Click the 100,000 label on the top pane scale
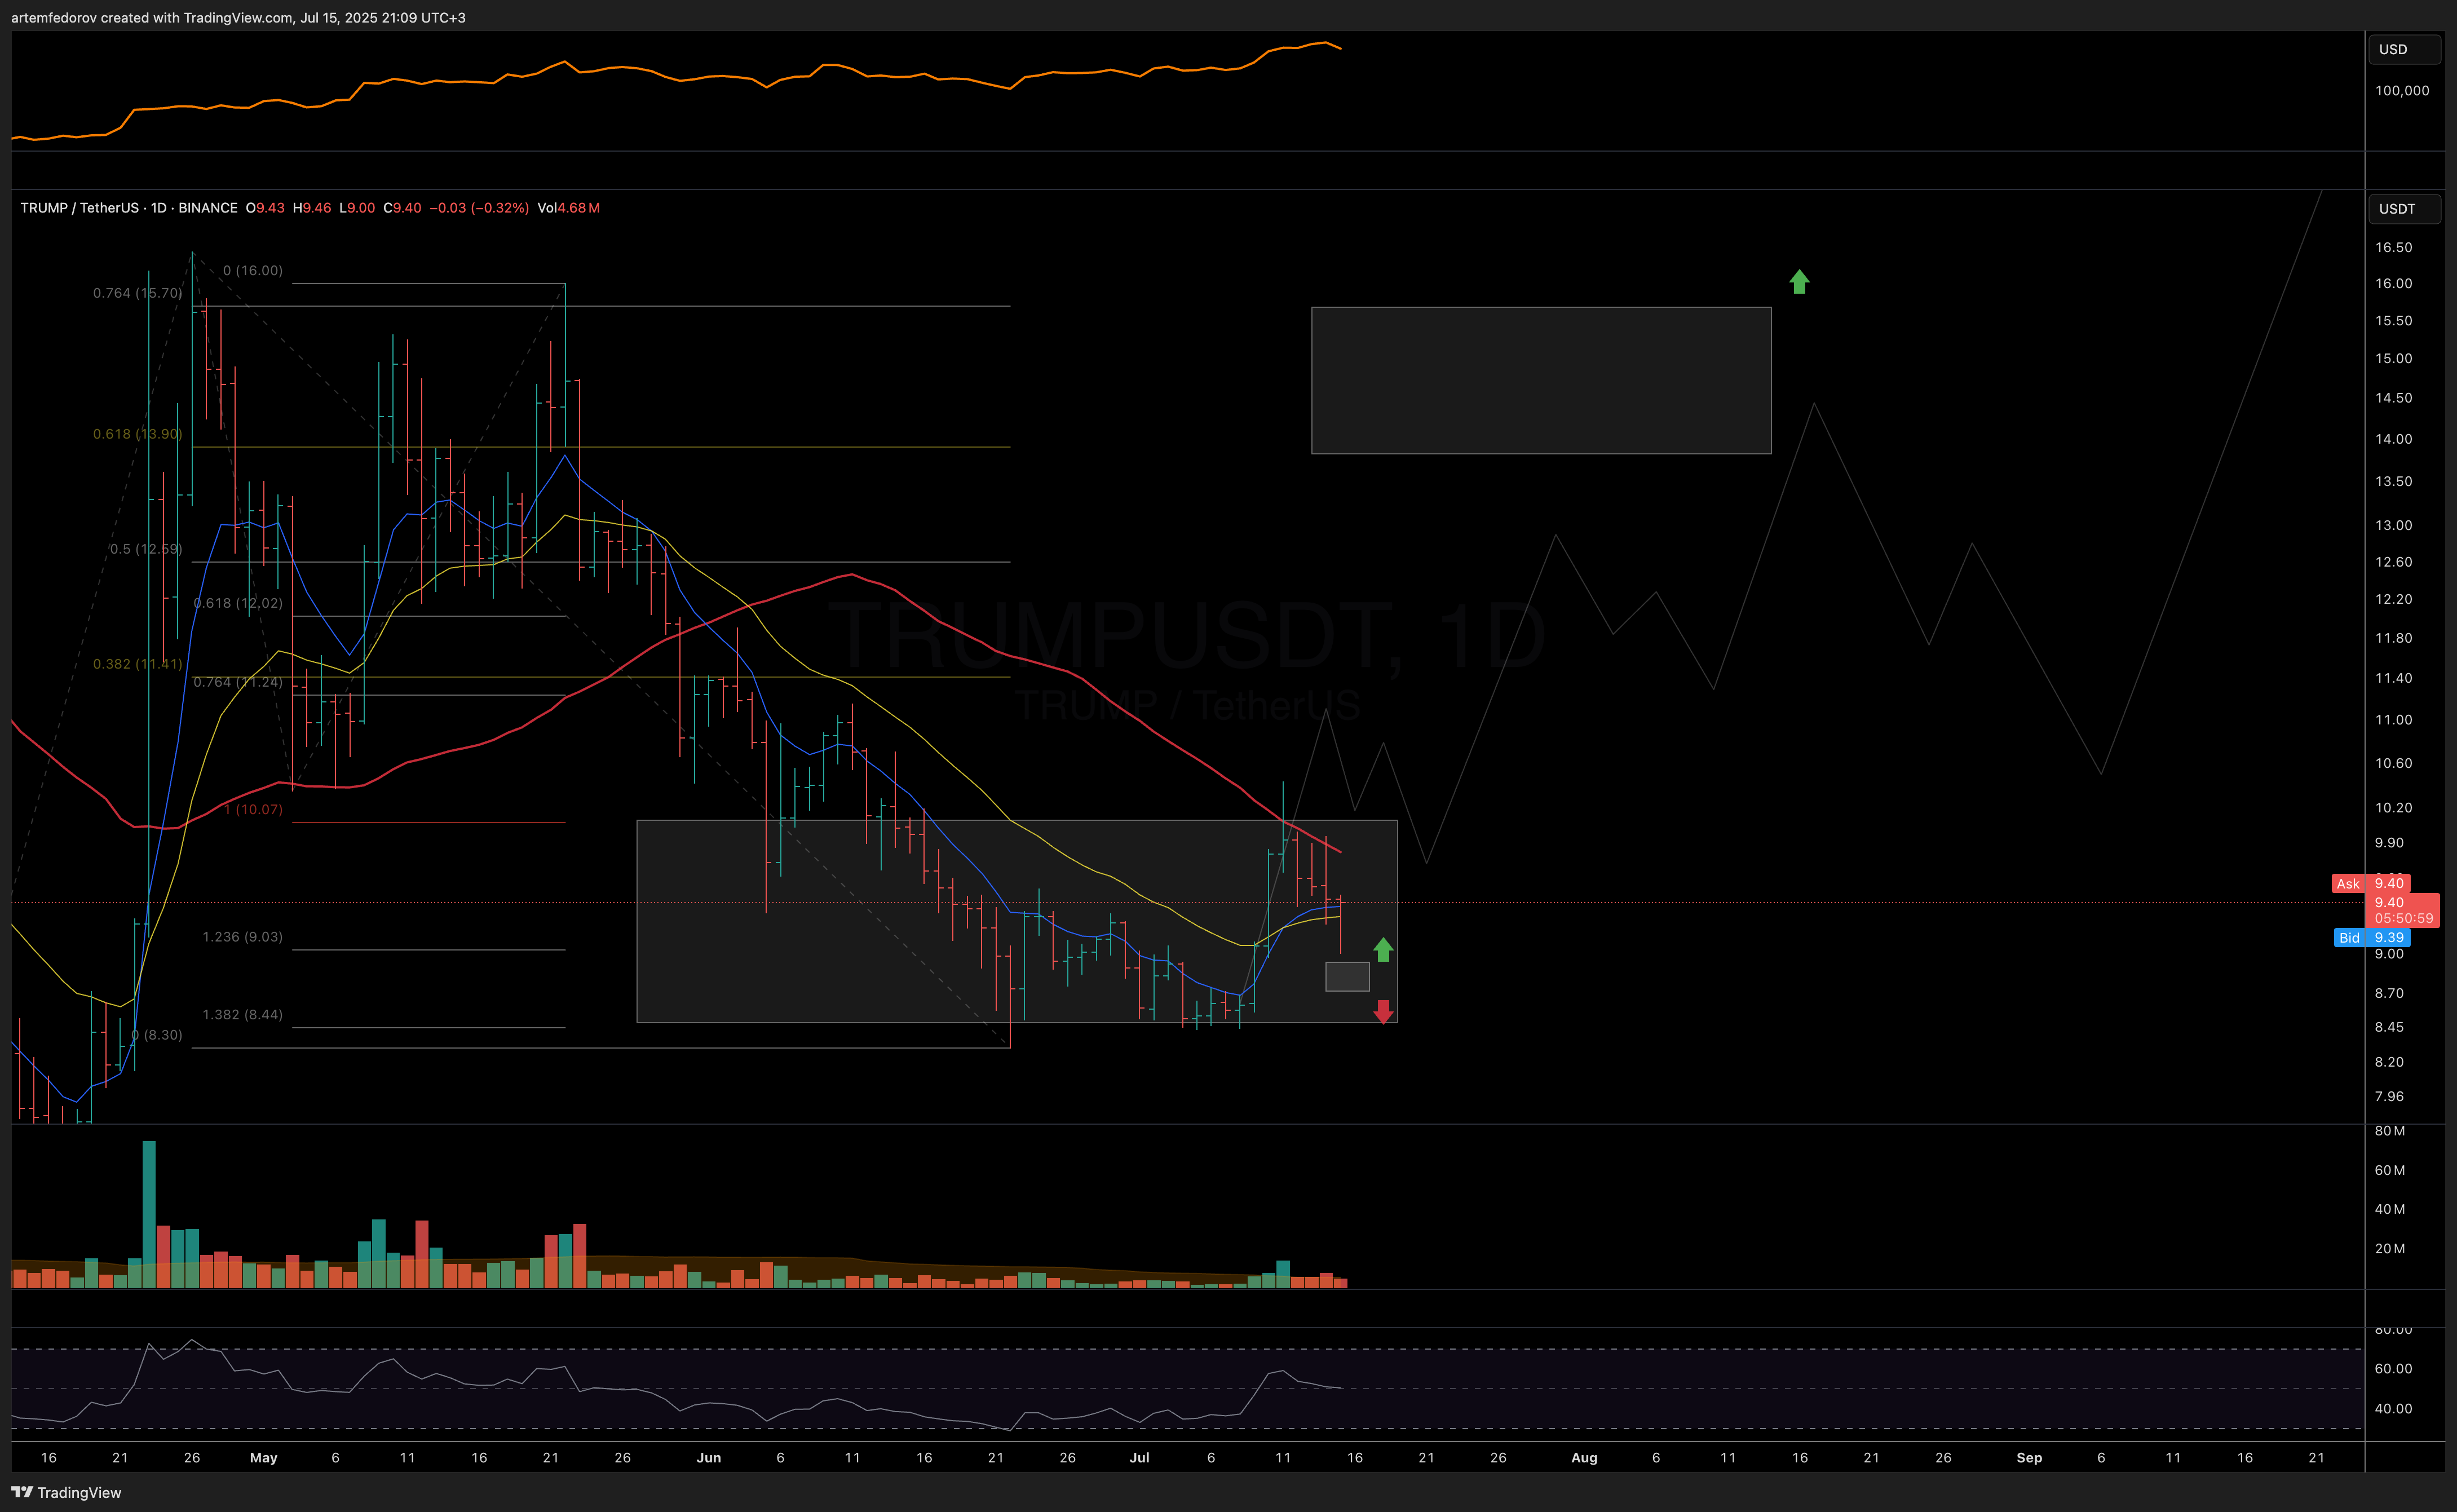2457x1512 pixels. click(2402, 90)
